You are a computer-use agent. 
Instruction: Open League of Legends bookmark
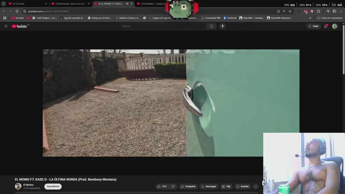[160, 18]
